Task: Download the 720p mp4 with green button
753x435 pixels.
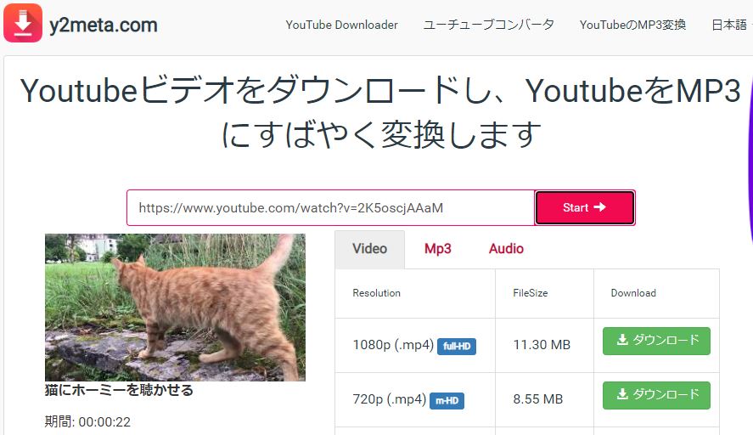Action: (656, 395)
